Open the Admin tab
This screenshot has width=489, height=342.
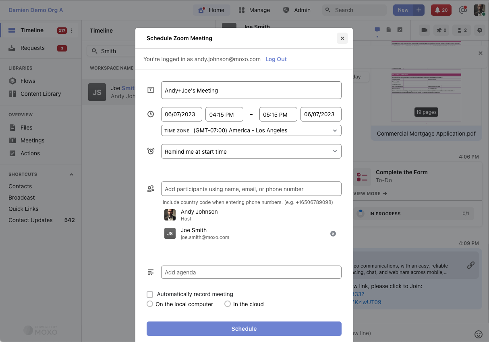point(297,10)
